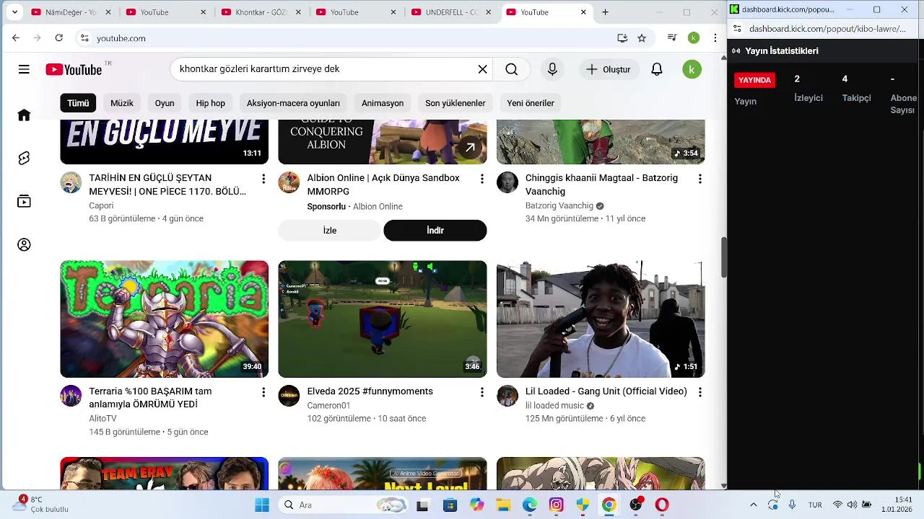
Task: Open Chrome media controls icon
Action: [672, 38]
